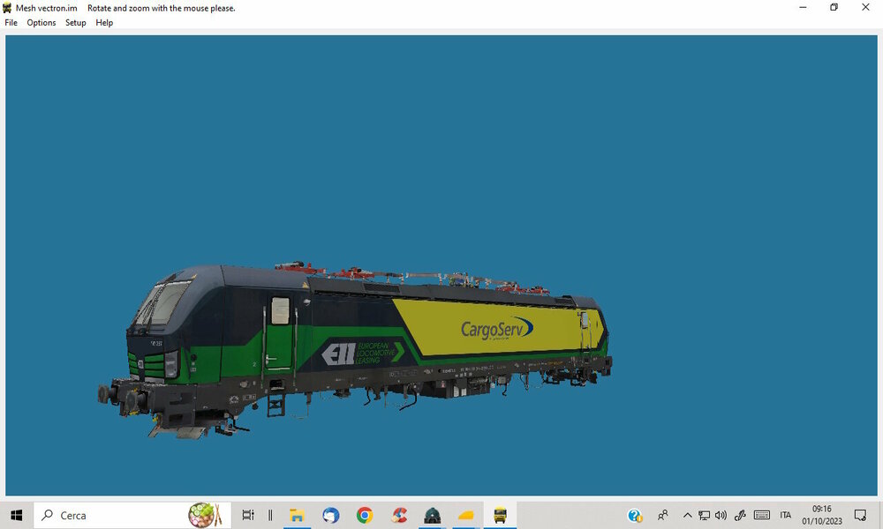Open network settings from the tray
Image resolution: width=883 pixels, height=529 pixels.
(704, 515)
